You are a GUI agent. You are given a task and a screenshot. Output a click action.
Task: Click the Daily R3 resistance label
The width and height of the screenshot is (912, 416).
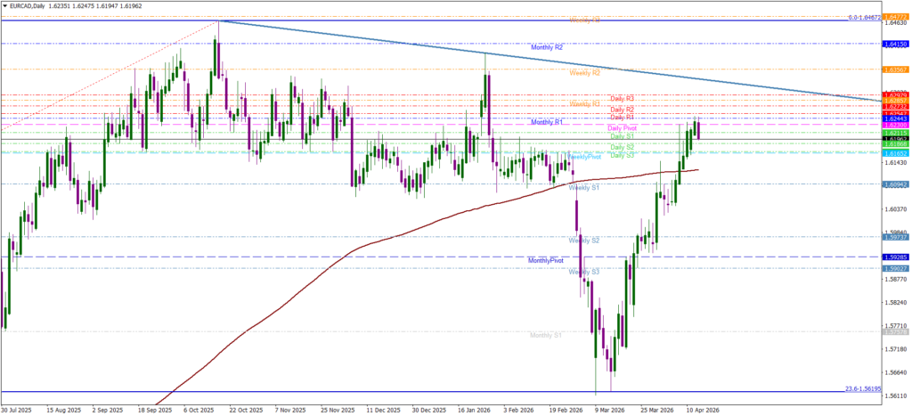pyautogui.click(x=622, y=99)
